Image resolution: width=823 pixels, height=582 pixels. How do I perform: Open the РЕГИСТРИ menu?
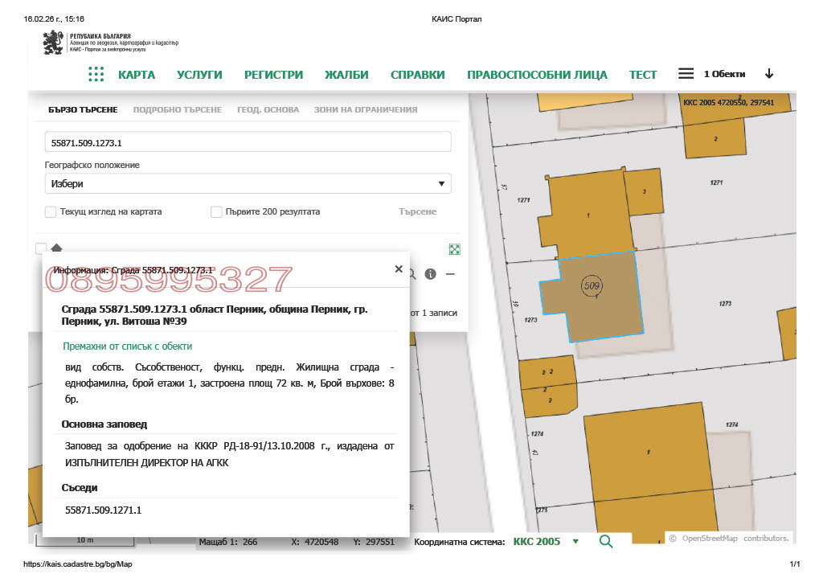(273, 75)
